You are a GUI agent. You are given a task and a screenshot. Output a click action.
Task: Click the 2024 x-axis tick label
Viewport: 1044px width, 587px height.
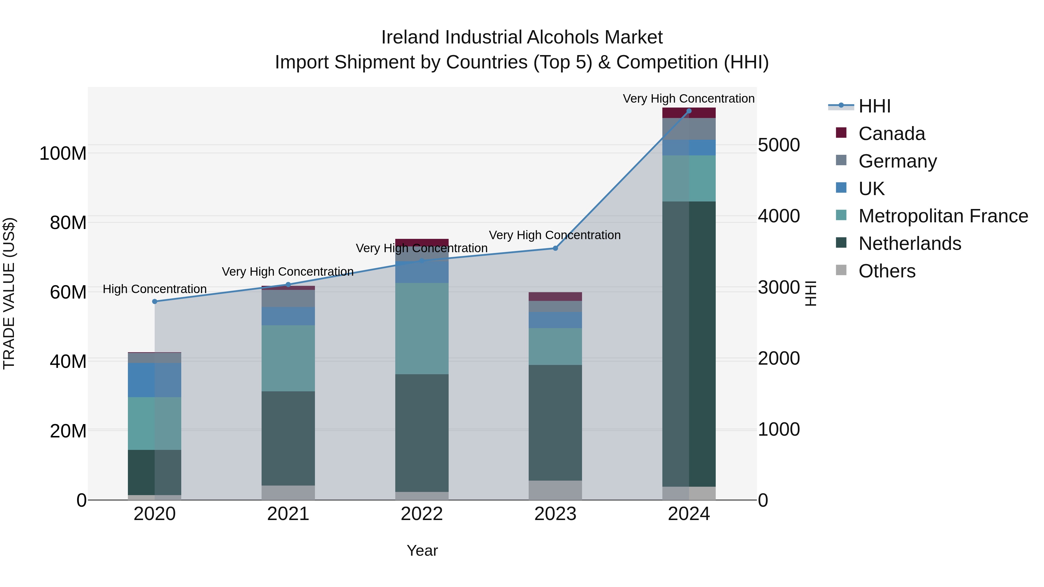tap(689, 514)
